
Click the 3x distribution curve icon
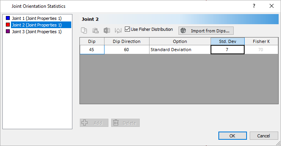pos(118,30)
